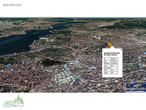Click the move joystick control below the compass
The height and width of the screenshot is (110, 146).
(142, 25)
